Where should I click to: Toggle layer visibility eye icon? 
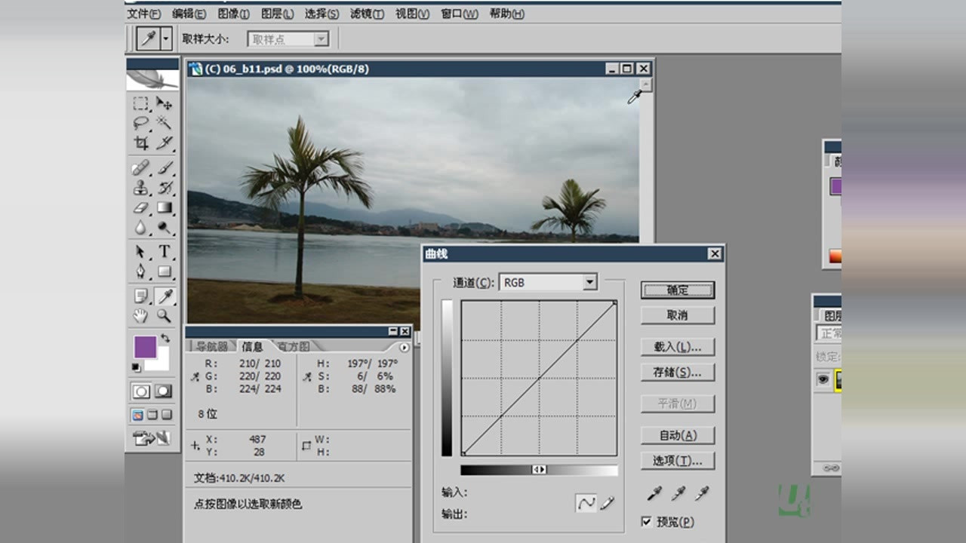coord(823,380)
